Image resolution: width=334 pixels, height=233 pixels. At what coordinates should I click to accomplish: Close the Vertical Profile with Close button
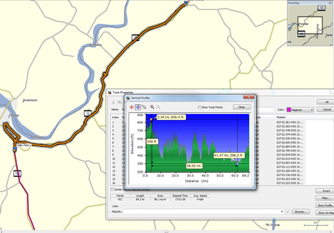click(242, 107)
